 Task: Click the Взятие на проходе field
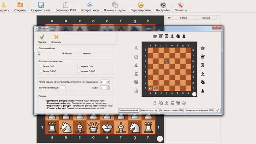coord(63,88)
